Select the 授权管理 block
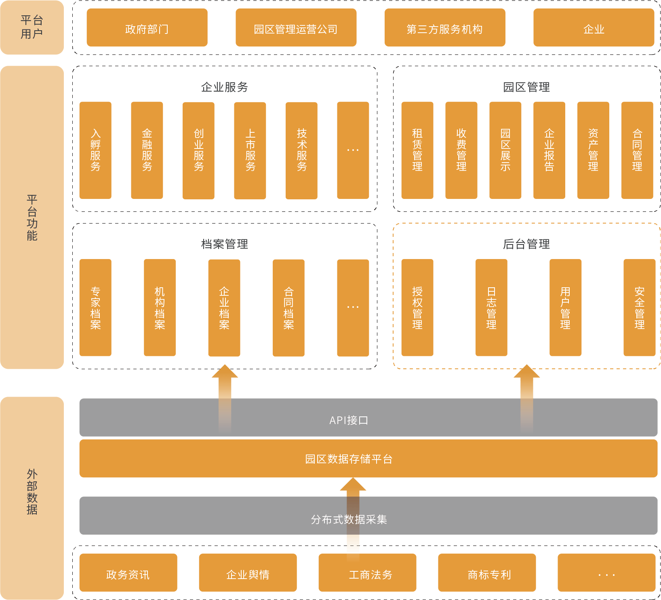Screen dimensions: 661x600 [x=417, y=307]
